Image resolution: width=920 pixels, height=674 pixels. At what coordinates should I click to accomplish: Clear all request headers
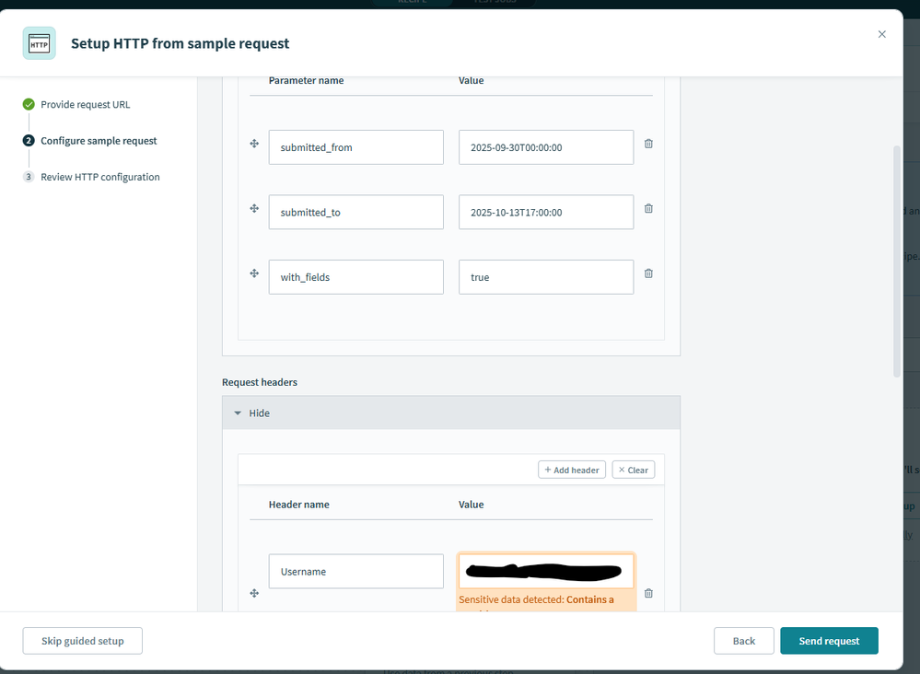pos(633,470)
